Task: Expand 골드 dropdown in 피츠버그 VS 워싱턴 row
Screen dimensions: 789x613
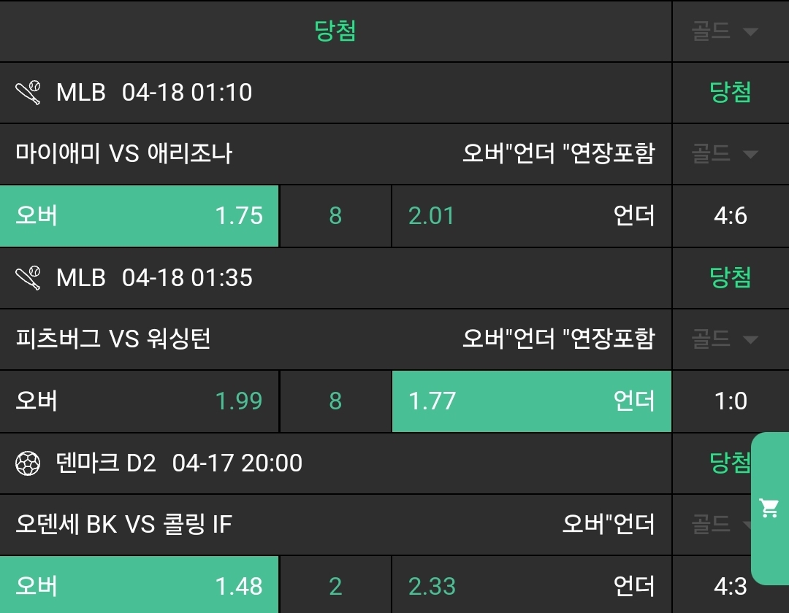Action: click(x=725, y=339)
